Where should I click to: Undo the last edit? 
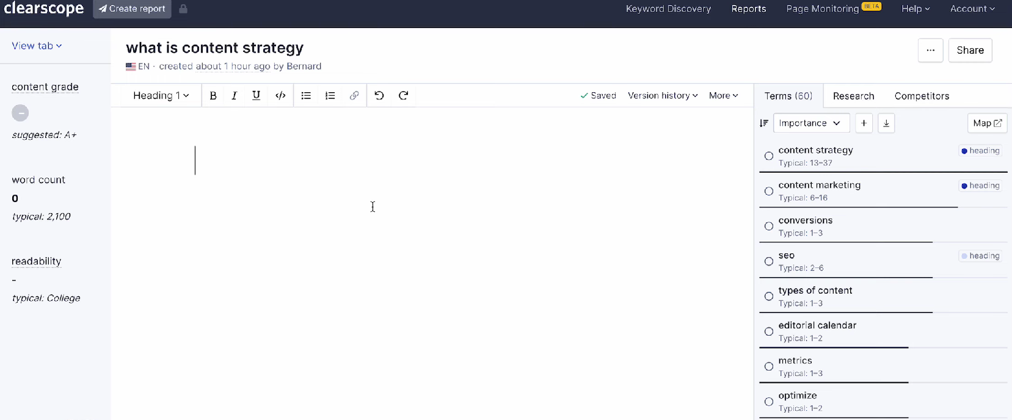tap(379, 96)
